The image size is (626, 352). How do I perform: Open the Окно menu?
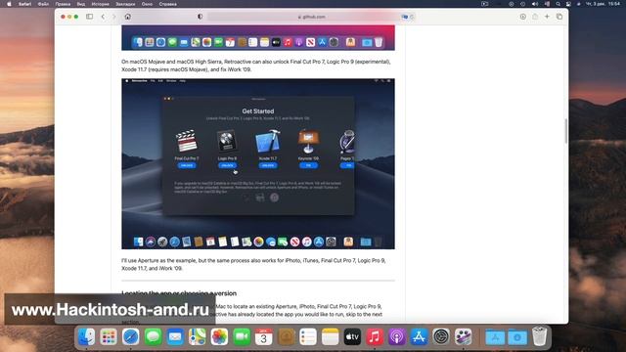tap(147, 4)
